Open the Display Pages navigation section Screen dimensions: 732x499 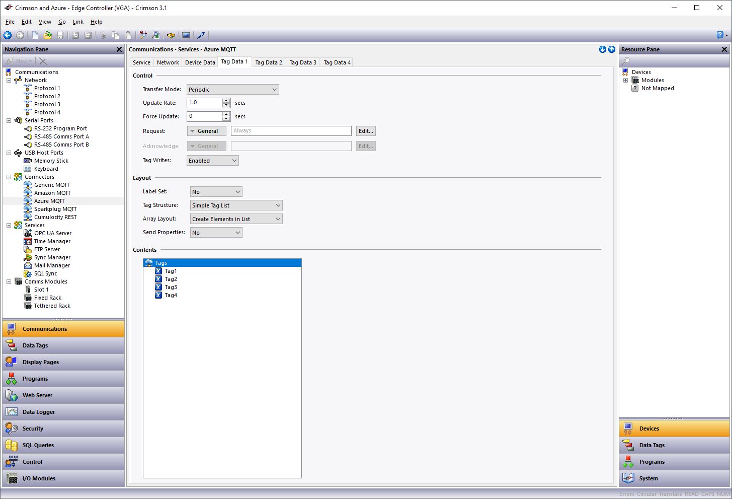pos(63,362)
